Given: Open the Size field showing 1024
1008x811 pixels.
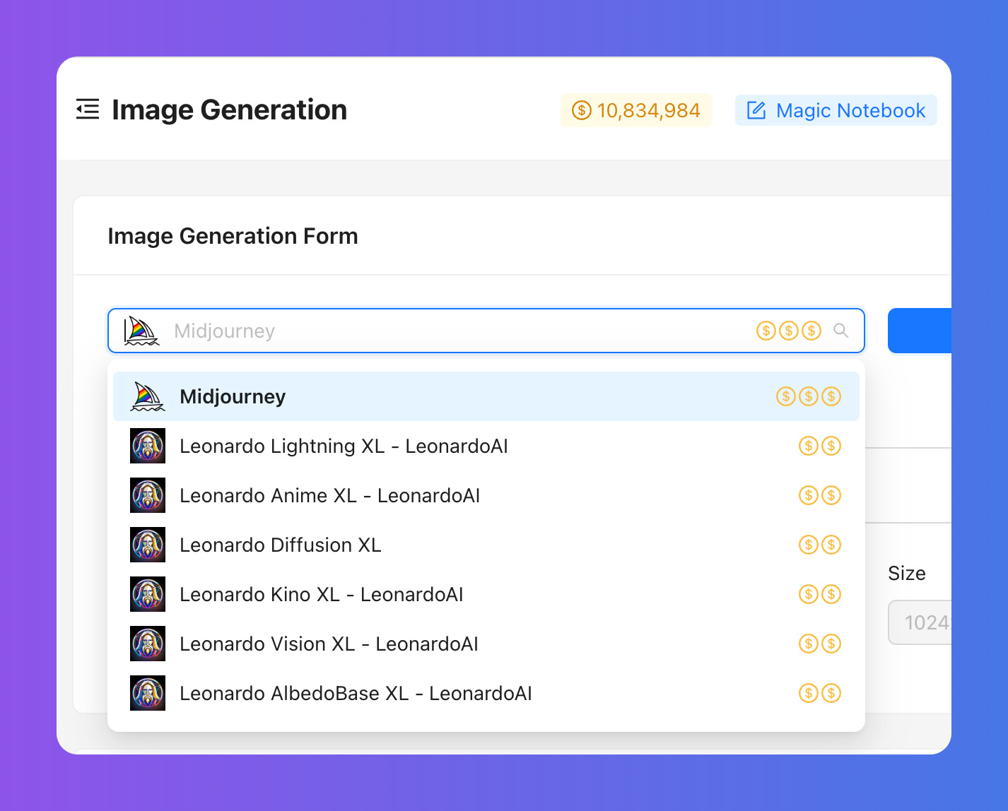Looking at the screenshot, I should click(920, 622).
